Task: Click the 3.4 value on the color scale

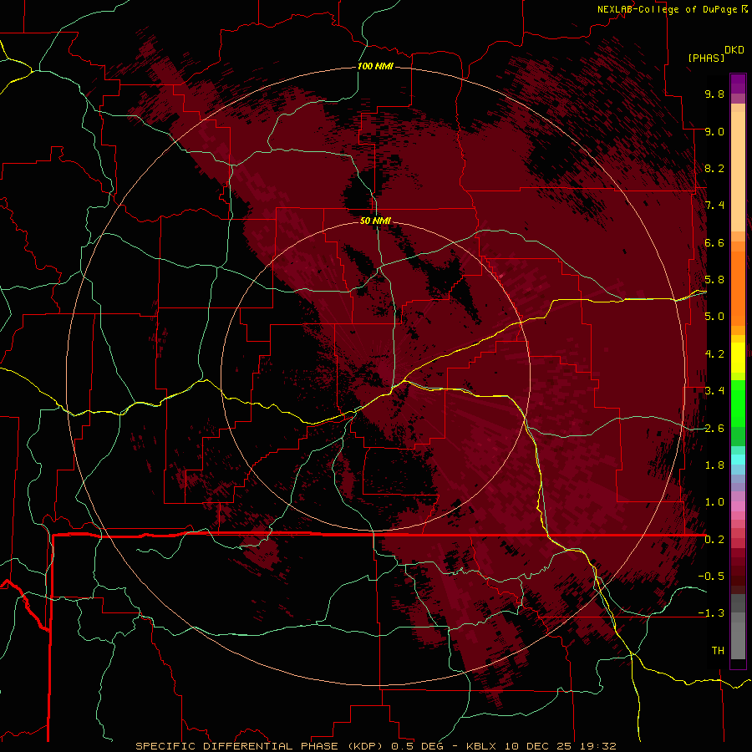Action: click(x=714, y=391)
